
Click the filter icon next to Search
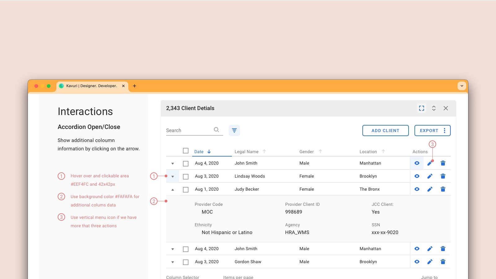tap(234, 131)
